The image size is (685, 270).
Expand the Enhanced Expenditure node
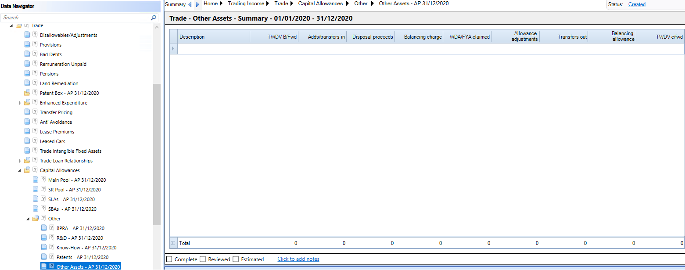(x=20, y=103)
